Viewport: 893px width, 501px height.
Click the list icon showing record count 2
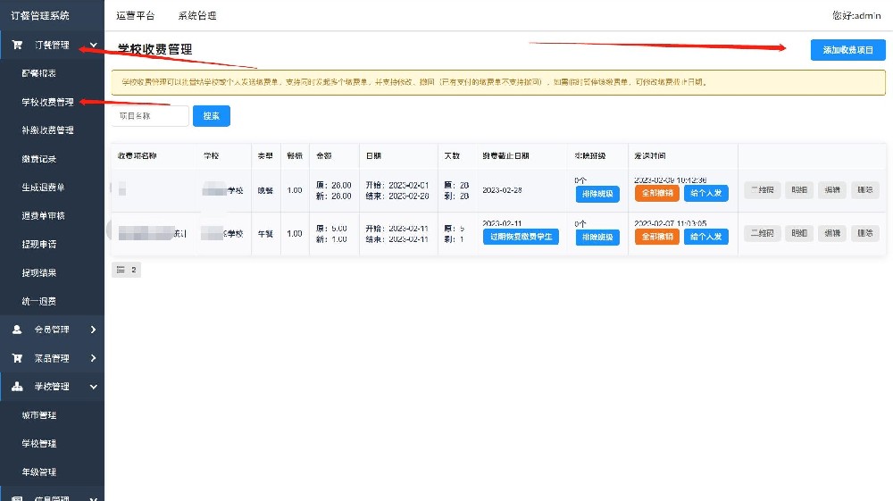tap(121, 270)
